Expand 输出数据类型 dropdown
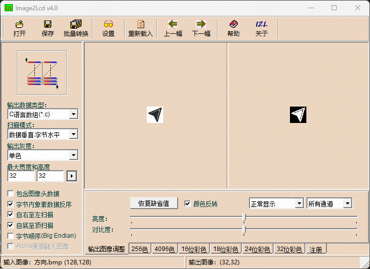 click(x=73, y=114)
